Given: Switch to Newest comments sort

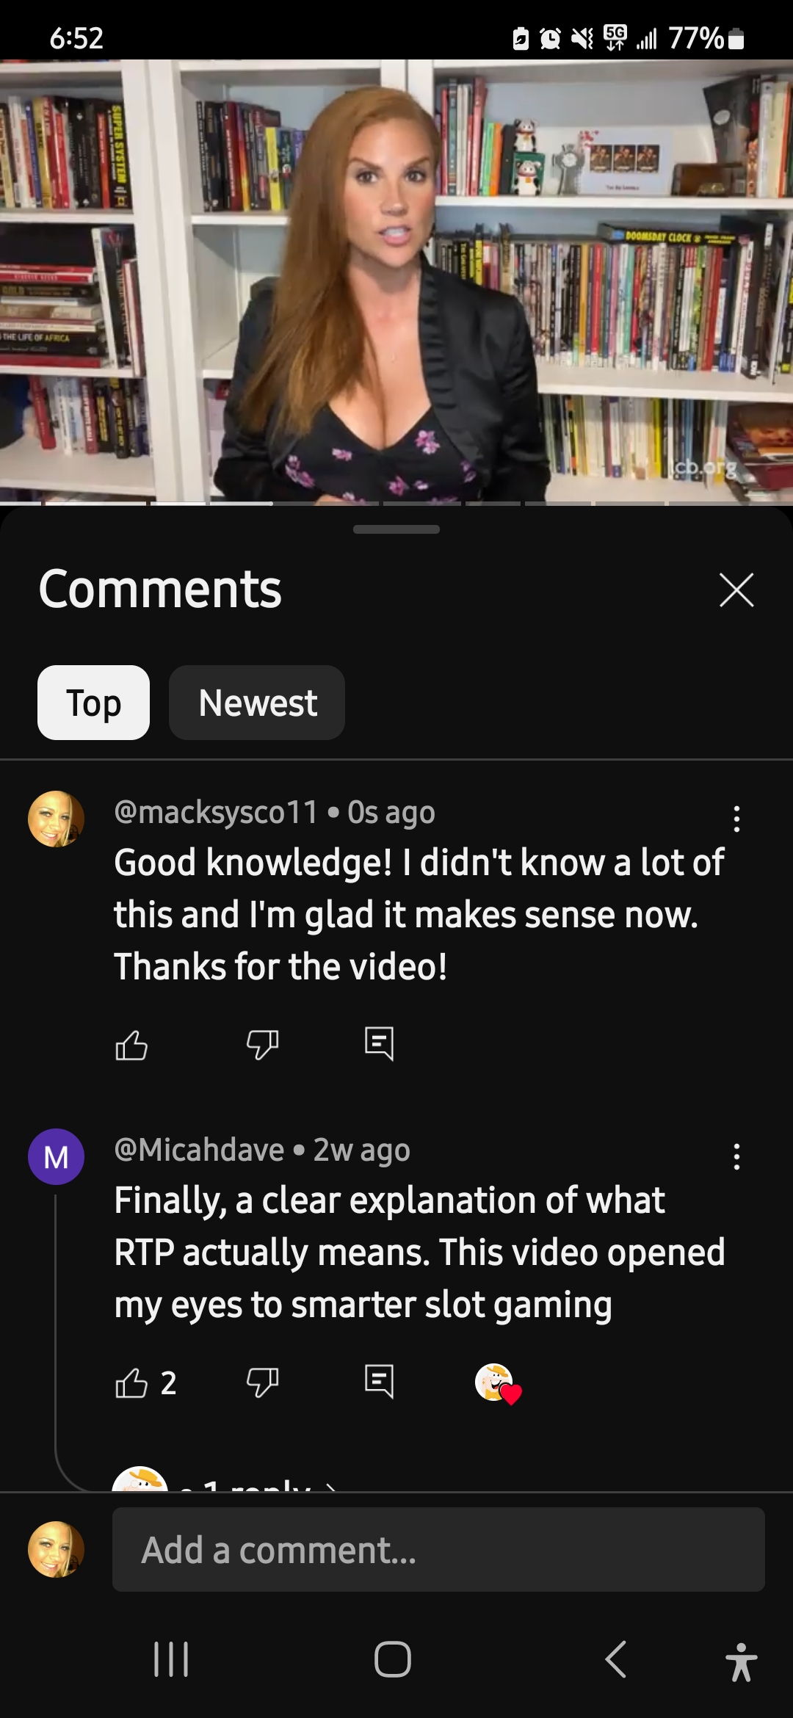Looking at the screenshot, I should pyautogui.click(x=257, y=703).
